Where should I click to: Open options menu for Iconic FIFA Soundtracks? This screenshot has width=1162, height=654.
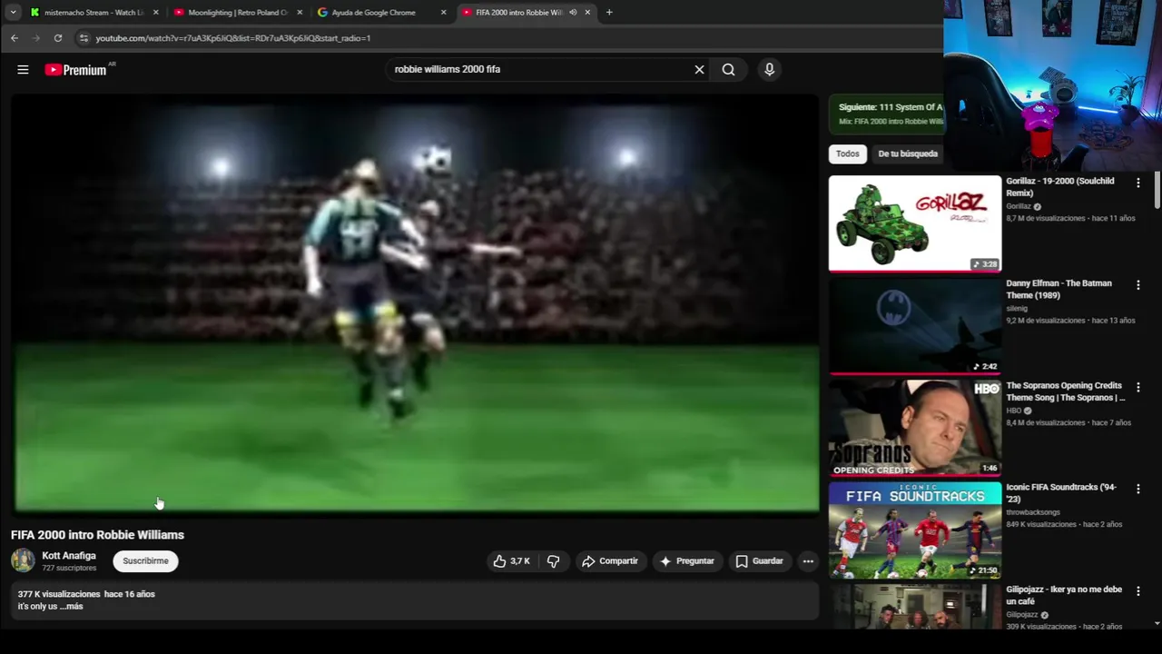[1137, 490]
